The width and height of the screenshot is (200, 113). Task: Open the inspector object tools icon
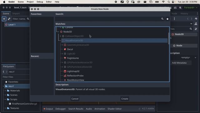[x=196, y=24]
